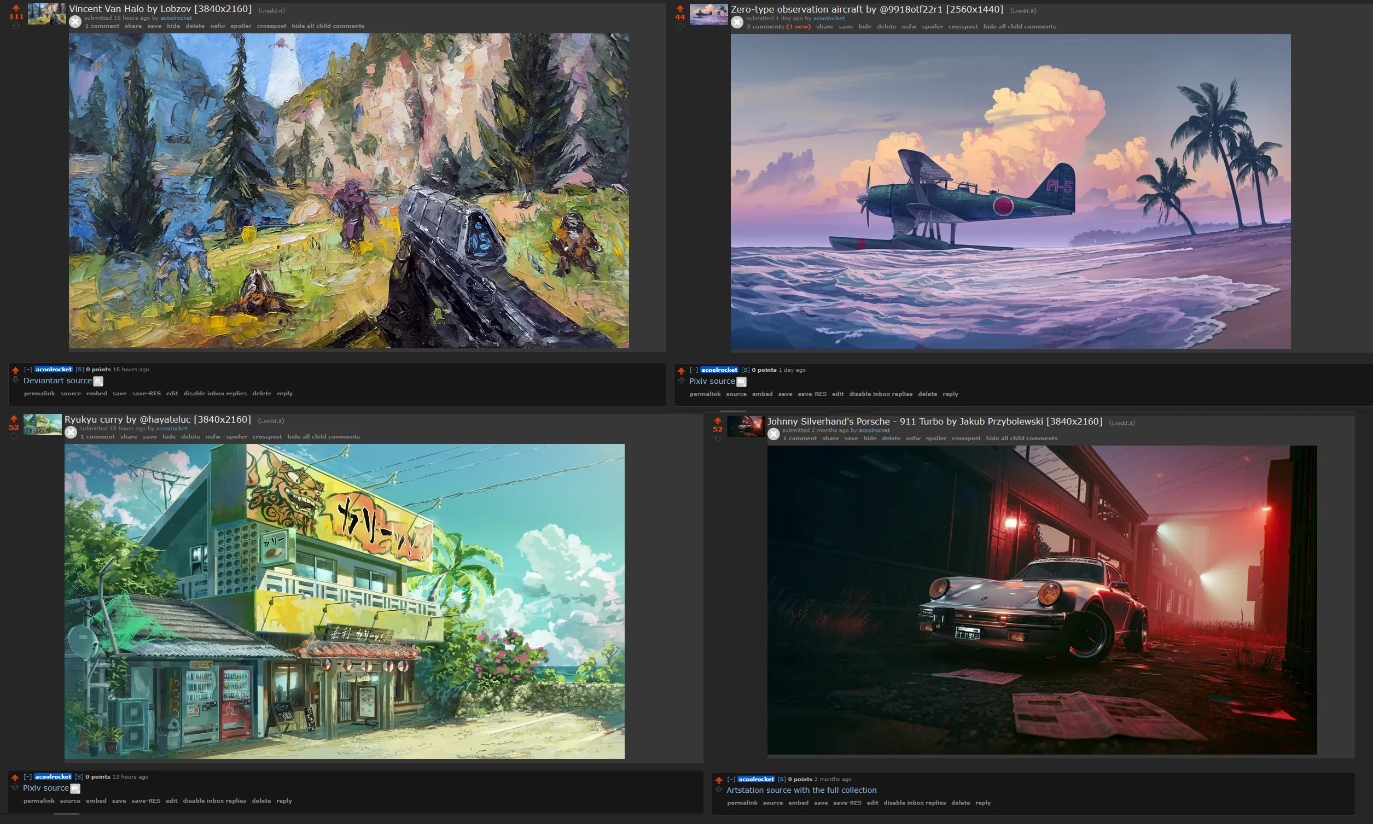Collapse the day-old Pixiv source comment thread
1373x824 pixels.
pyautogui.click(x=694, y=370)
